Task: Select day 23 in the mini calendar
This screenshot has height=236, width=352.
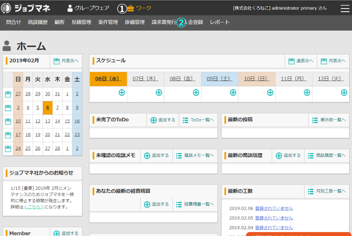Action: pos(77,135)
